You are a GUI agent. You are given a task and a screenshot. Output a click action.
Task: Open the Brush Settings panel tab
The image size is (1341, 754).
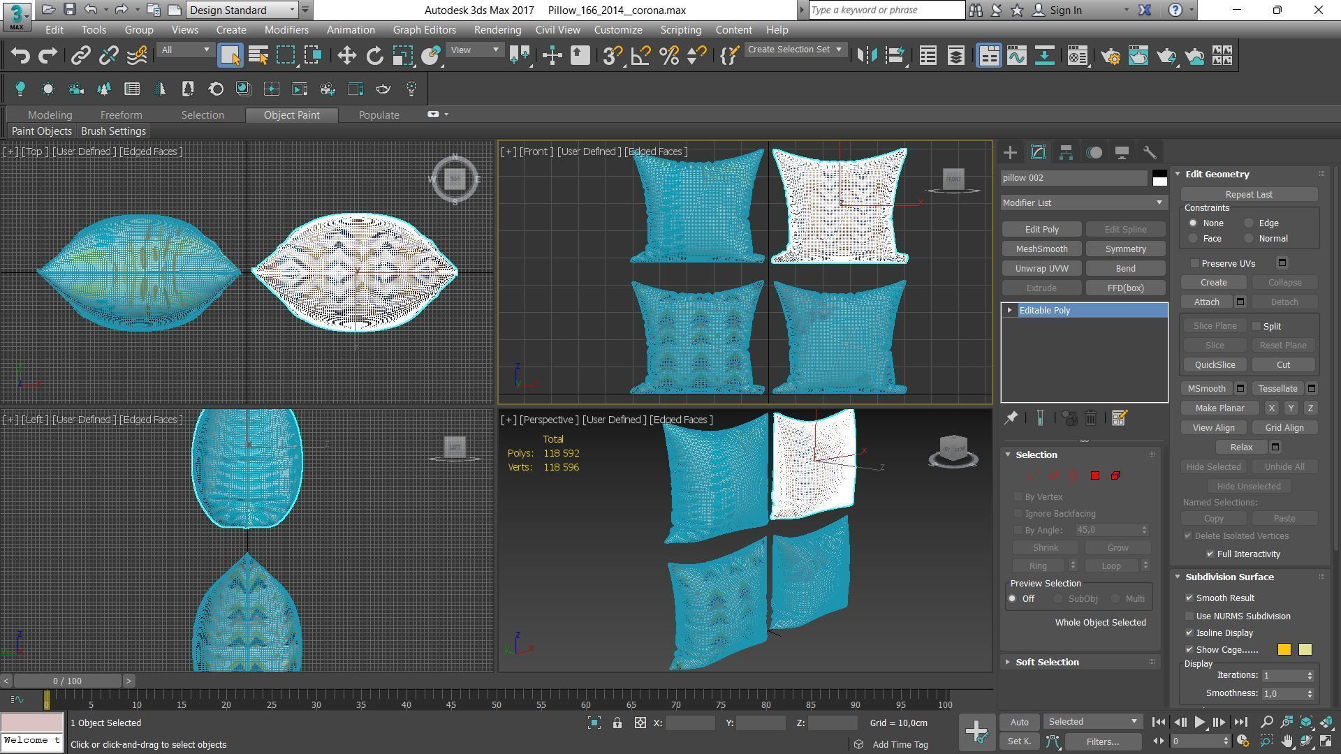click(x=113, y=131)
